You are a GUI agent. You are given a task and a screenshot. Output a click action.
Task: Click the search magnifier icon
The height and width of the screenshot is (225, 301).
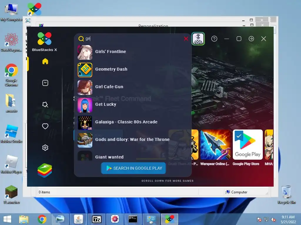tap(81, 39)
